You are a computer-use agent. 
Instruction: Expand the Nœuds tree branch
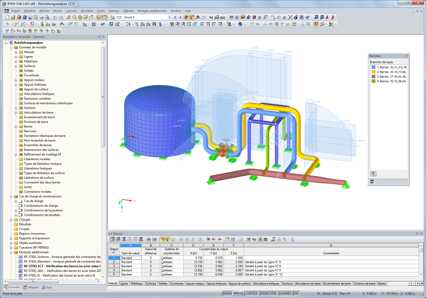tap(16, 52)
